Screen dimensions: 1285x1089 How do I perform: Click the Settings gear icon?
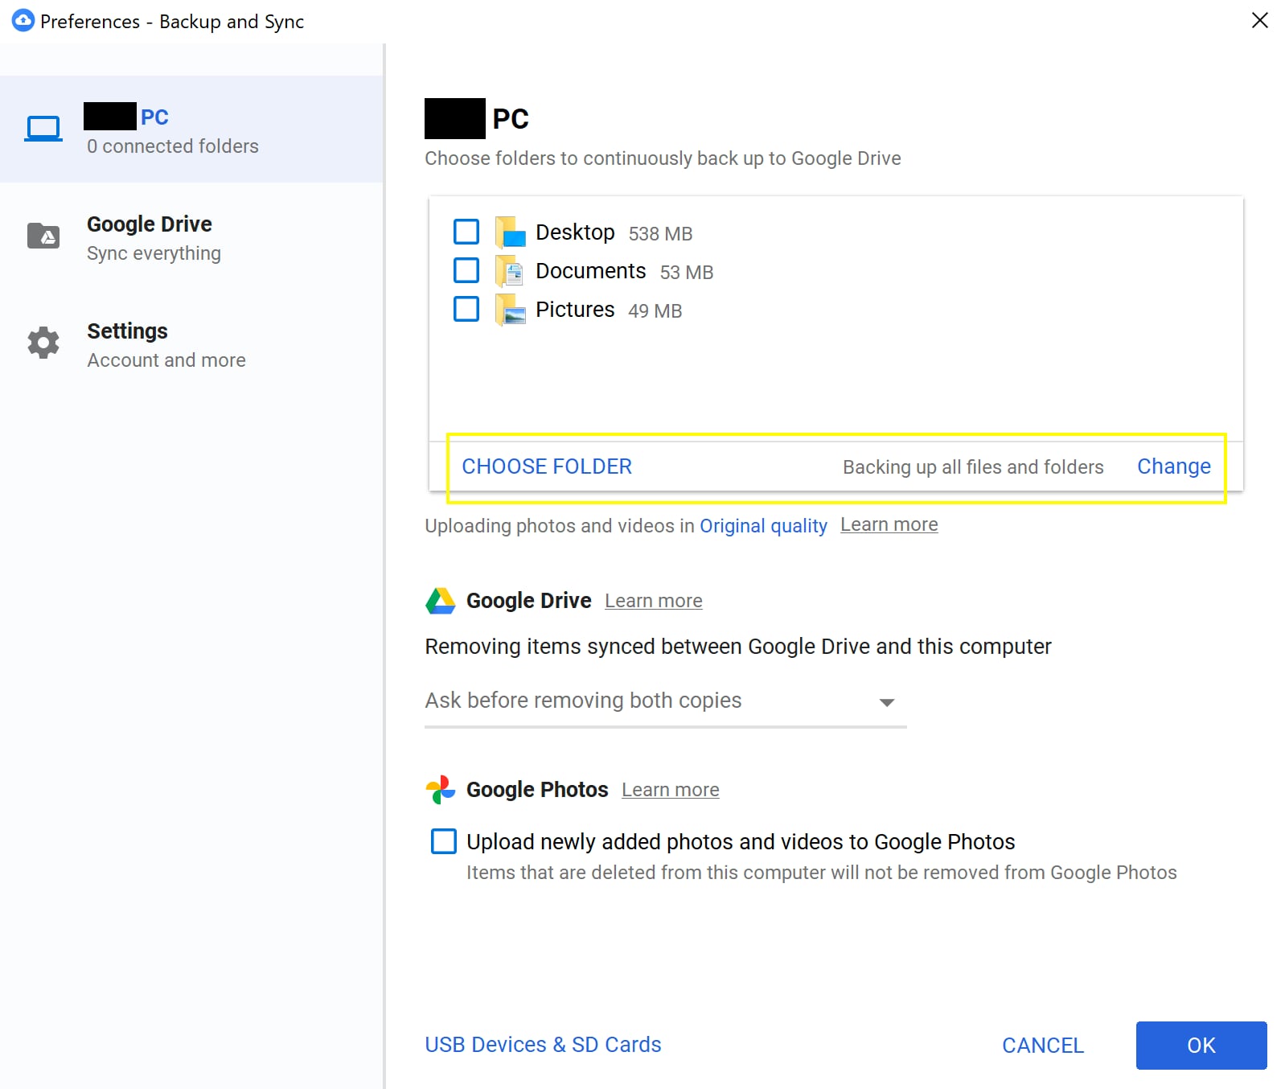click(x=43, y=343)
